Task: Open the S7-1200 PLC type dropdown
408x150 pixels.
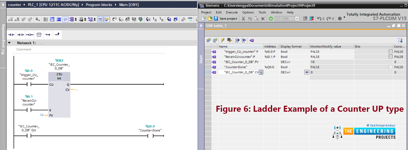Action: [297, 19]
